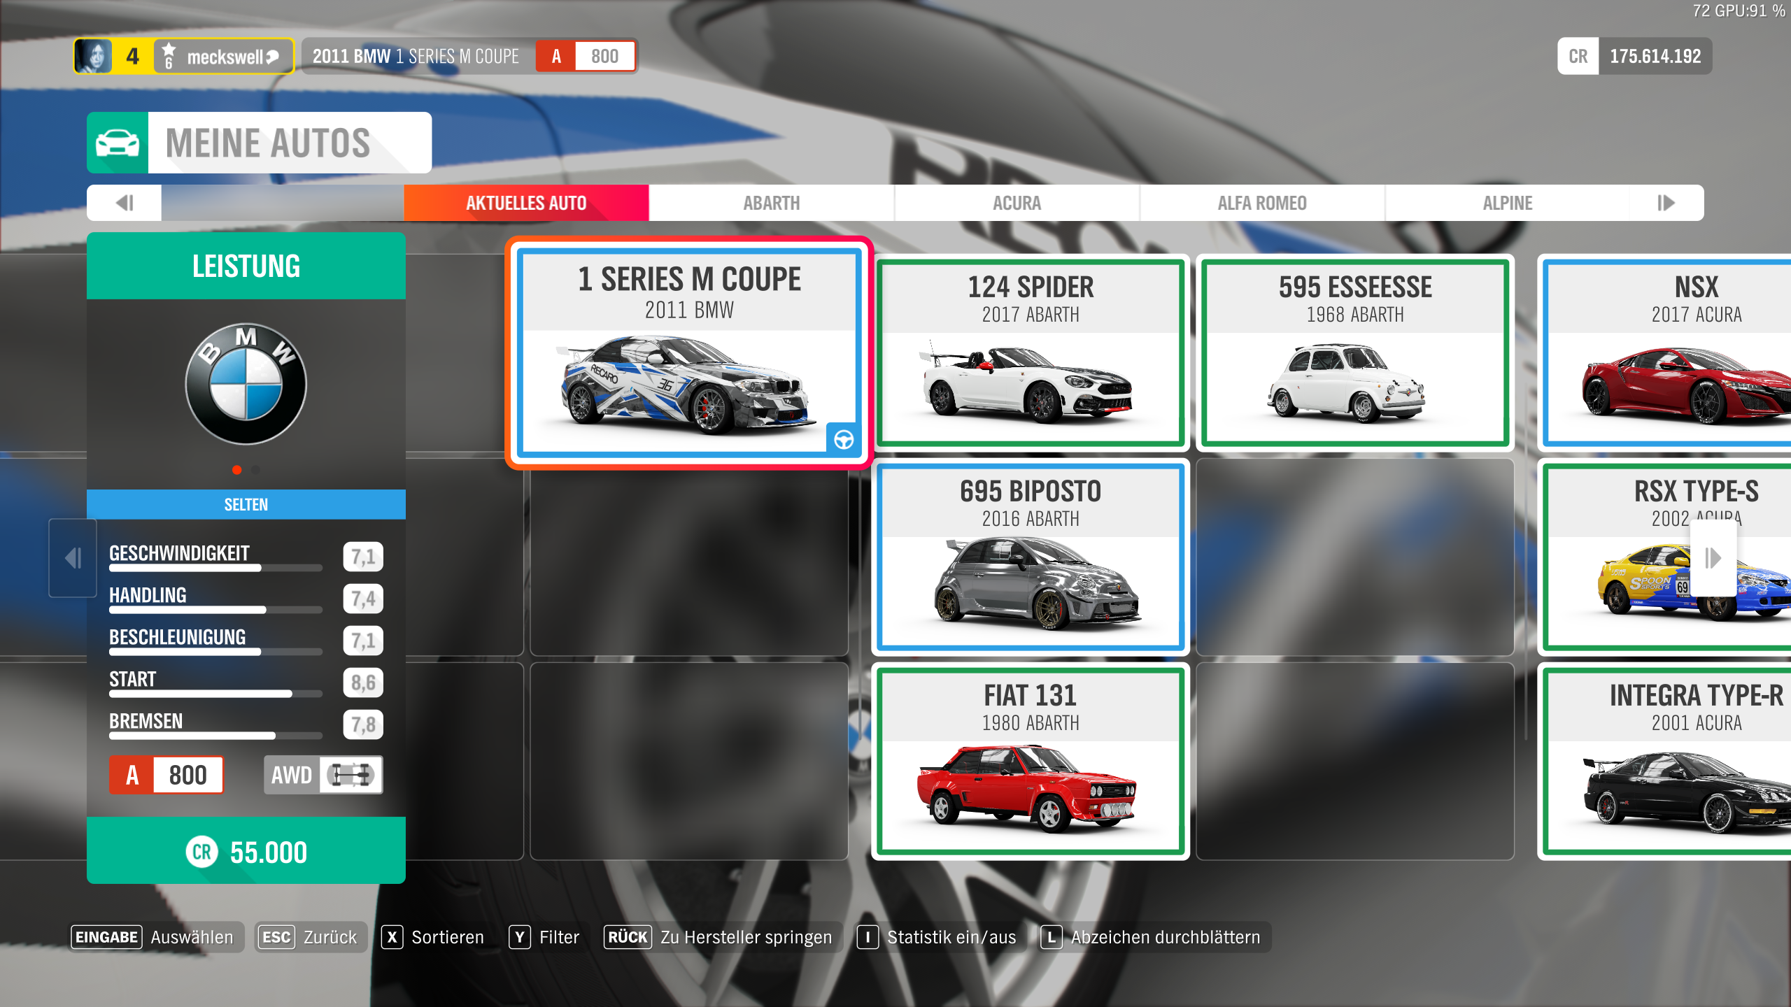The height and width of the screenshot is (1007, 1791).
Task: Open the ALFA ROMEO tab
Action: (1261, 203)
